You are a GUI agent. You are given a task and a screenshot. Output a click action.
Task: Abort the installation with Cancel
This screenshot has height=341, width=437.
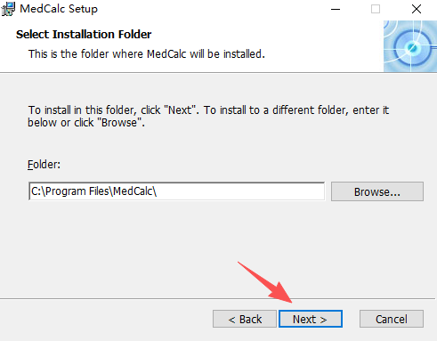pos(392,319)
